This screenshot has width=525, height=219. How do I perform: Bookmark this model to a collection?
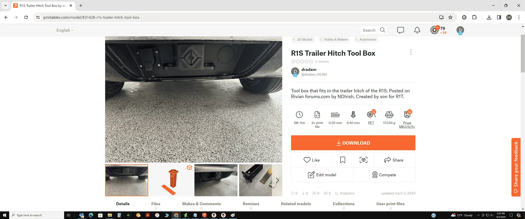click(342, 160)
